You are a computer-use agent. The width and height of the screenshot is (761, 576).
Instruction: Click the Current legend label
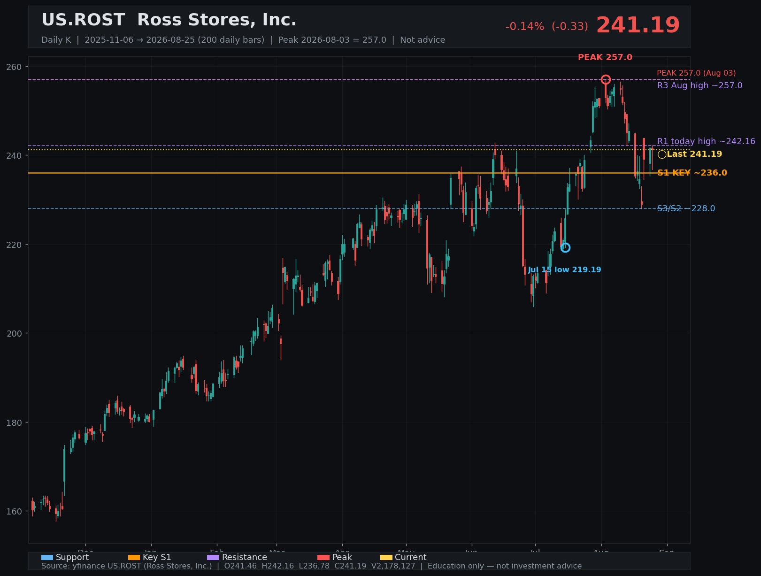pos(411,557)
